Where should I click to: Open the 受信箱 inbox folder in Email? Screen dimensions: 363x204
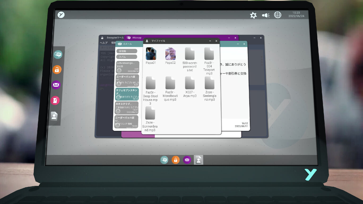tap(127, 51)
